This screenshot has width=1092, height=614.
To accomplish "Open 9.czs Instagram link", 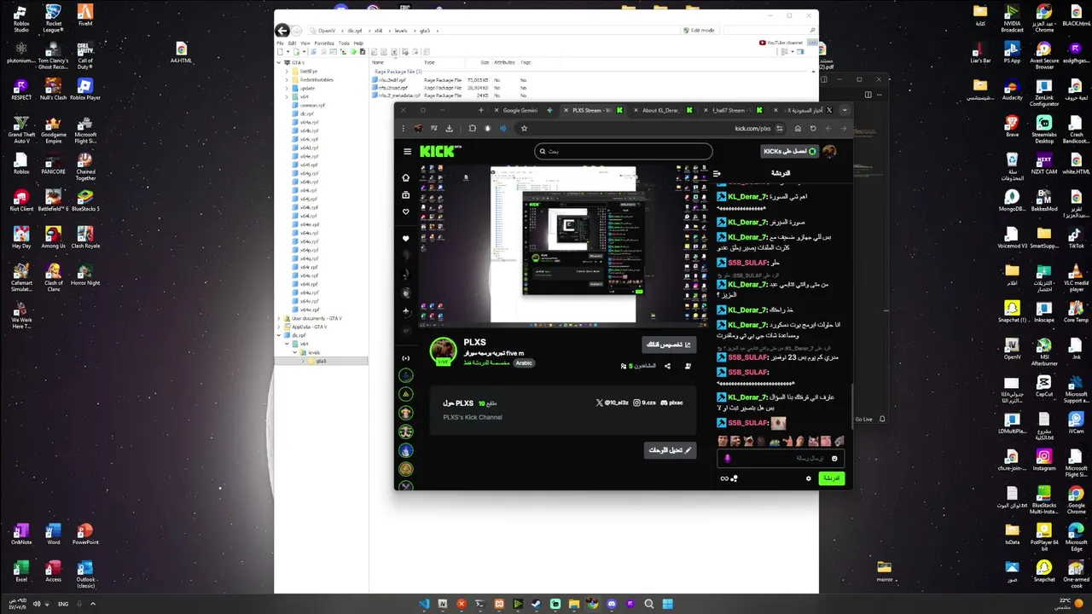I will (644, 403).
